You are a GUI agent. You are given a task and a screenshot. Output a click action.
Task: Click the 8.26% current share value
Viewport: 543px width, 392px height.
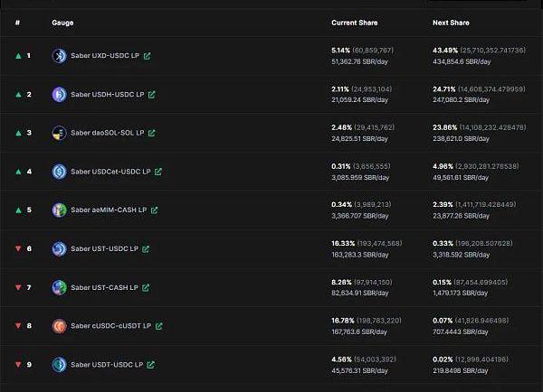(341, 283)
